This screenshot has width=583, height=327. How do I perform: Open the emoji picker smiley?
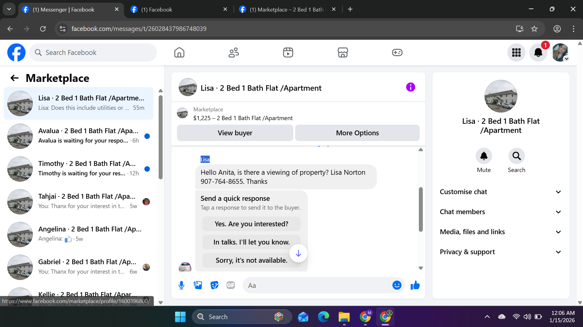click(397, 285)
